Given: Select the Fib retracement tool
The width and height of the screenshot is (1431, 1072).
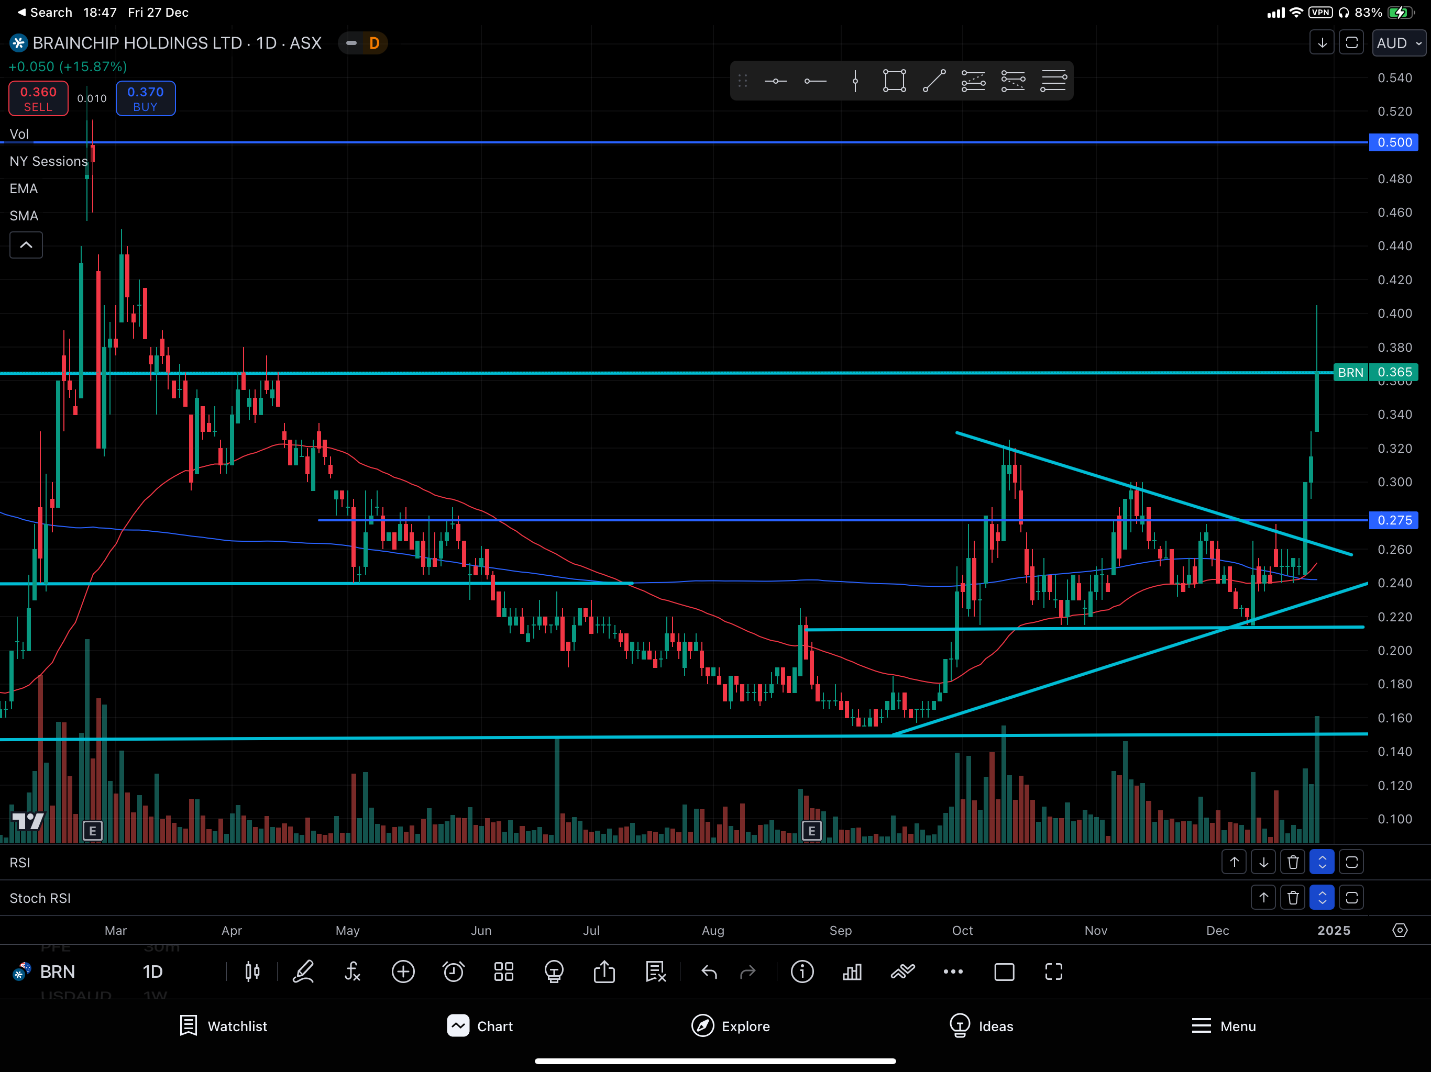Looking at the screenshot, I should pyautogui.click(x=973, y=81).
